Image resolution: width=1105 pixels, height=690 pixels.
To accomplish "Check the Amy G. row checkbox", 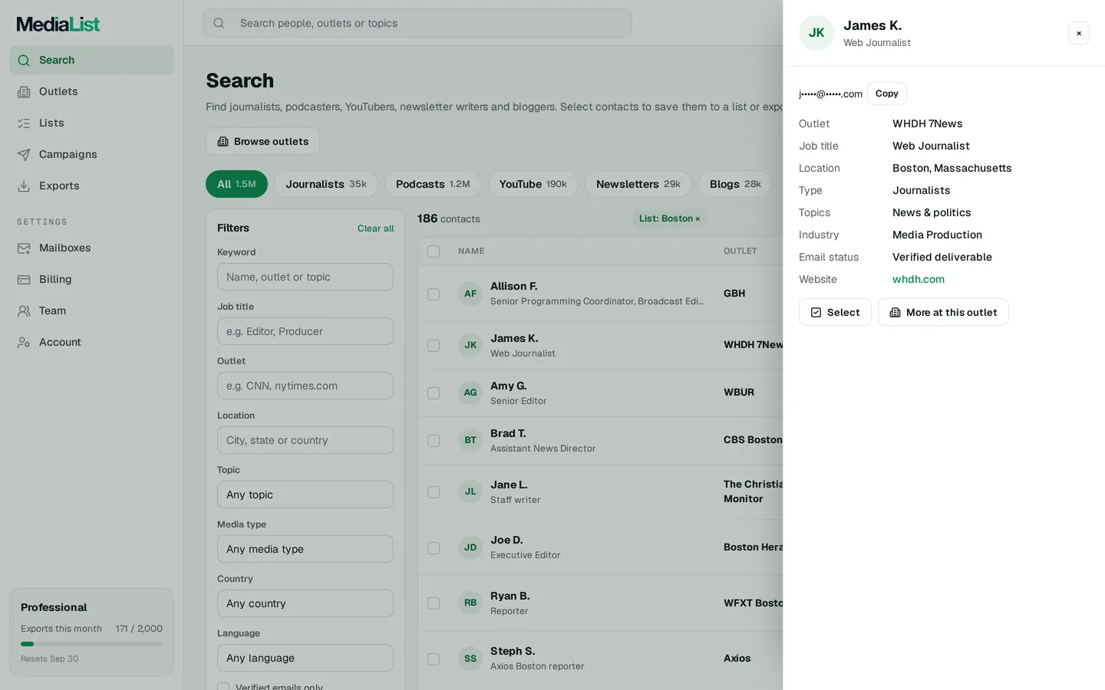I will point(434,393).
